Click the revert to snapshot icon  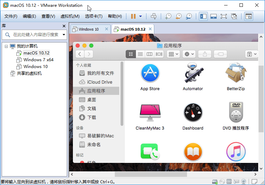pos(178,16)
